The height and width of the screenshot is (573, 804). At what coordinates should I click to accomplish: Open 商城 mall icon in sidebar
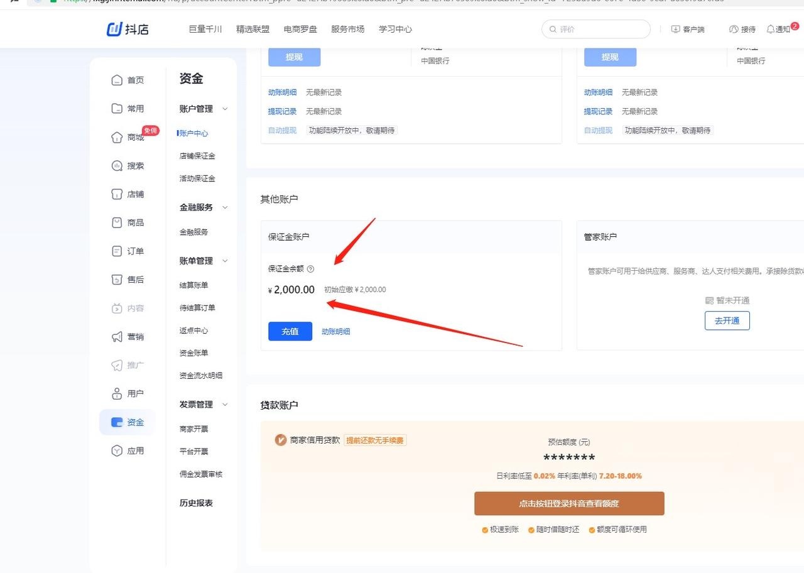117,138
